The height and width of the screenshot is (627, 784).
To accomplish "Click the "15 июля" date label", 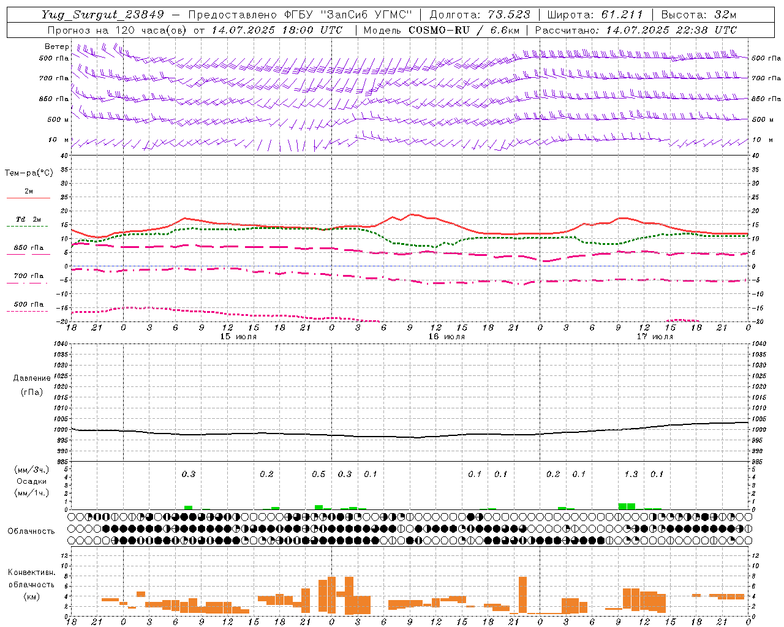I will point(238,337).
